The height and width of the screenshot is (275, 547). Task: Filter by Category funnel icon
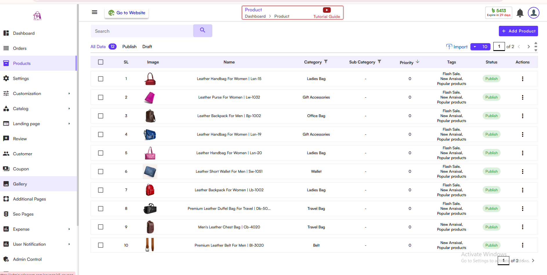[x=326, y=62]
